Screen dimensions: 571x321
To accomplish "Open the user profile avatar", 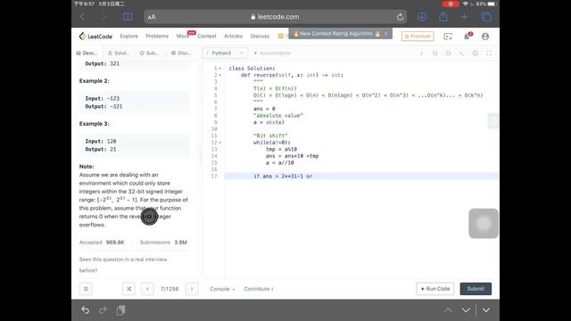I will coord(485,36).
